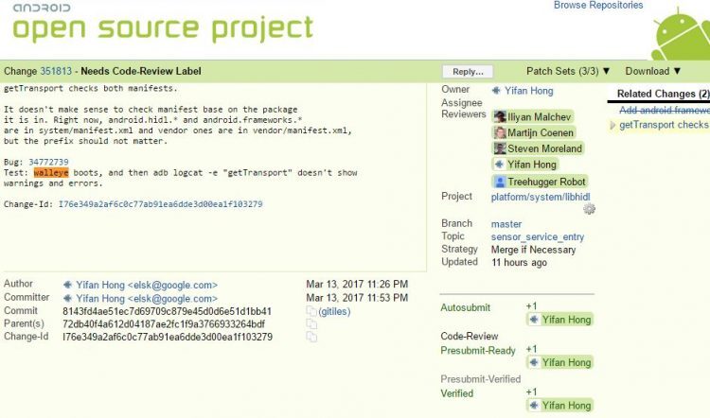Image resolution: width=710 pixels, height=418 pixels.
Task: Click the gear icon below the project name
Action: point(589,210)
